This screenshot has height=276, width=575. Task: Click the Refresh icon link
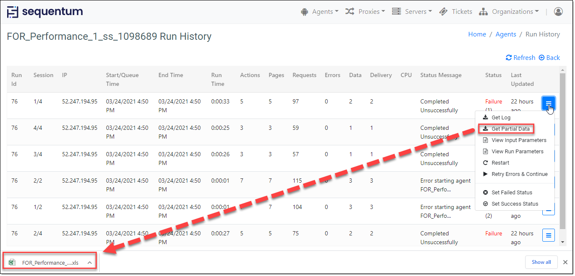[x=509, y=58]
